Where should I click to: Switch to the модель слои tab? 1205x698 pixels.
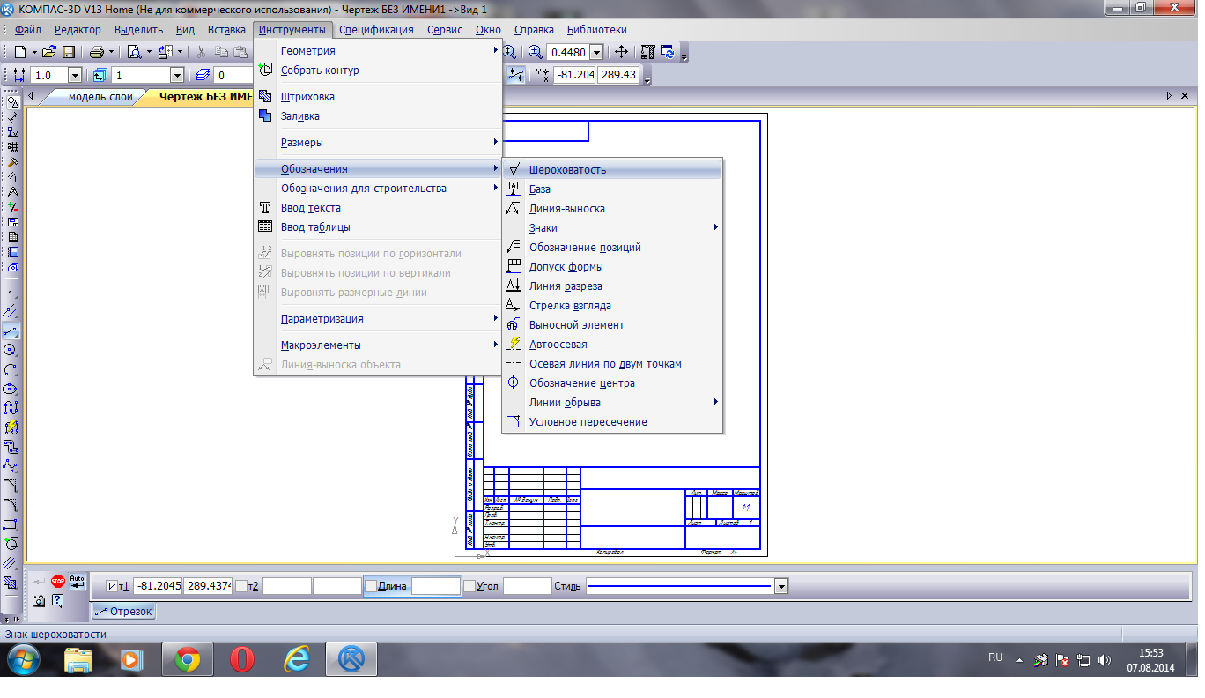(x=100, y=97)
